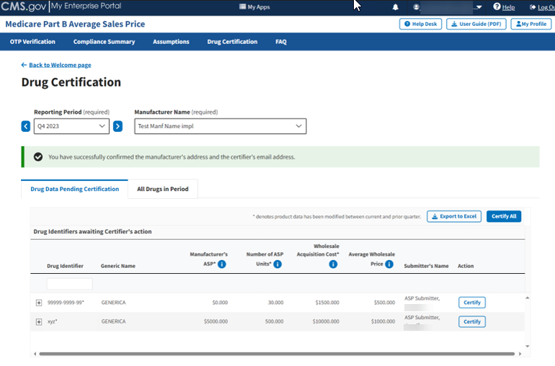Click the Certify All button
Viewport: 555px width, 366px height.
click(x=503, y=216)
